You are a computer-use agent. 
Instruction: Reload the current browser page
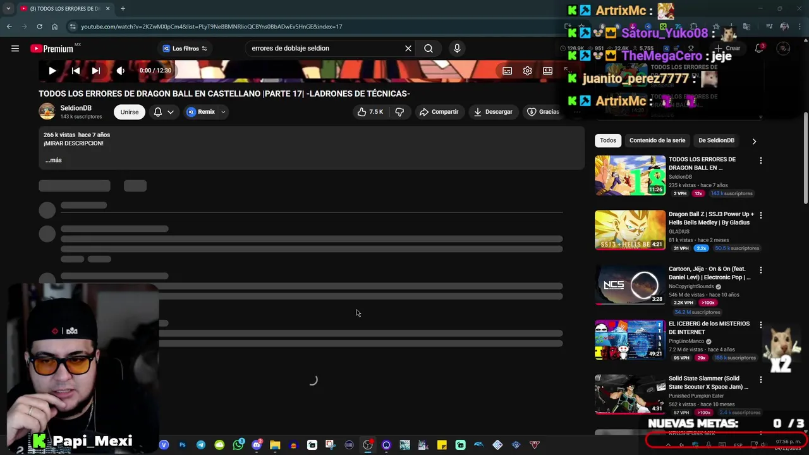(39, 27)
